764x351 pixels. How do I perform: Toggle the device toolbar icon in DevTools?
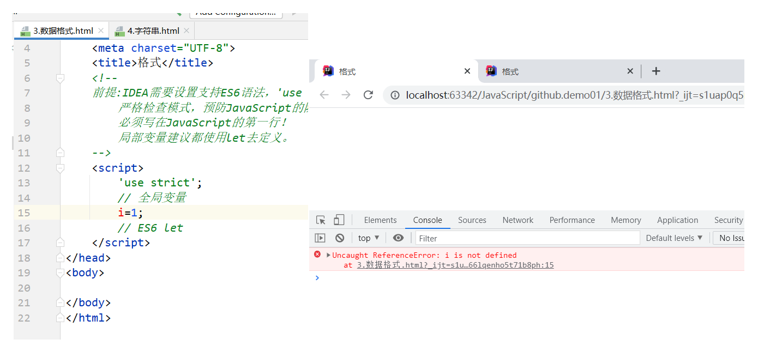339,220
